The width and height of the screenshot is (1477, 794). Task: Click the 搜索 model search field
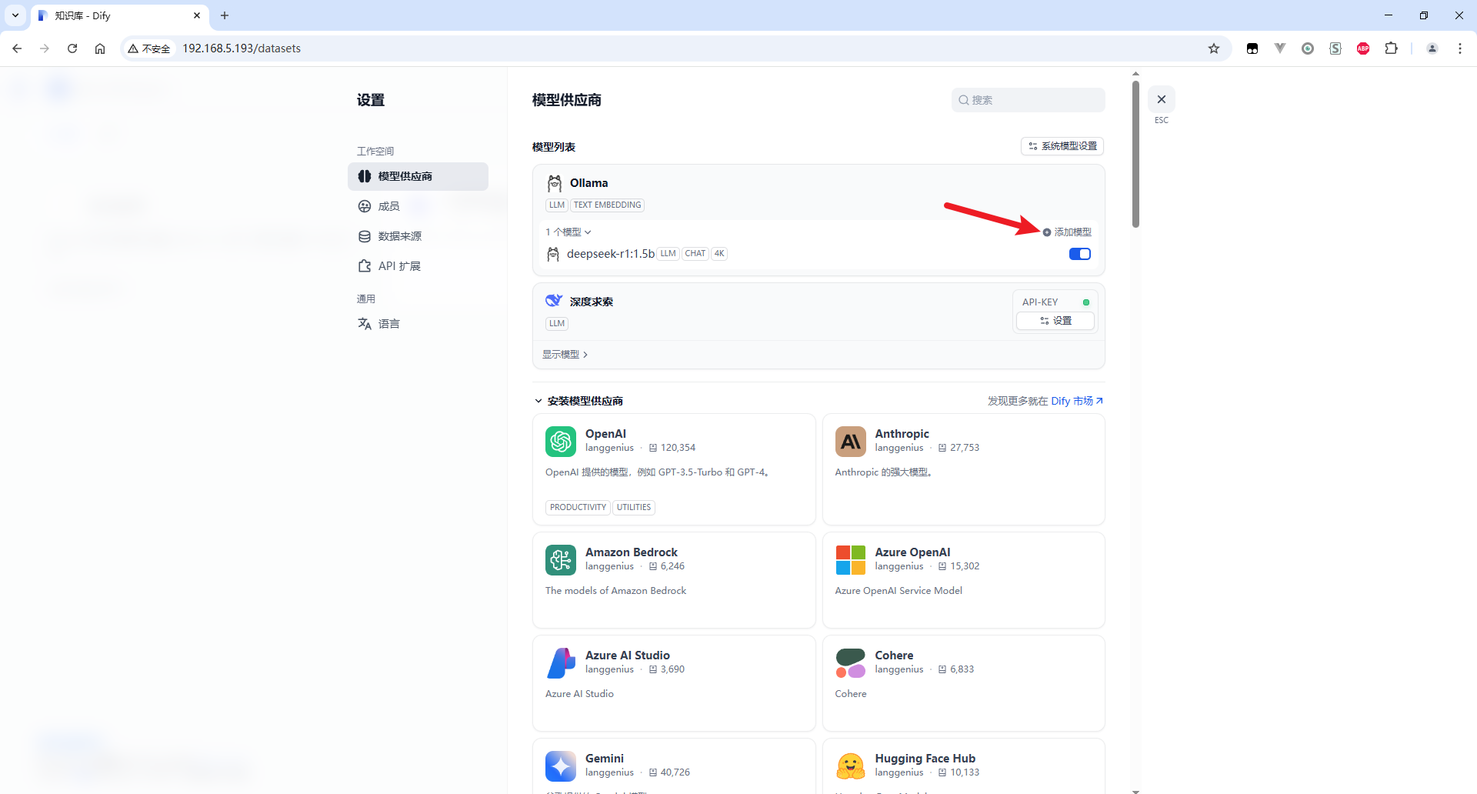(1028, 100)
